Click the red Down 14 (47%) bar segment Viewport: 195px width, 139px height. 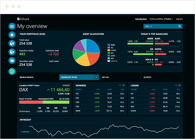click(31, 102)
